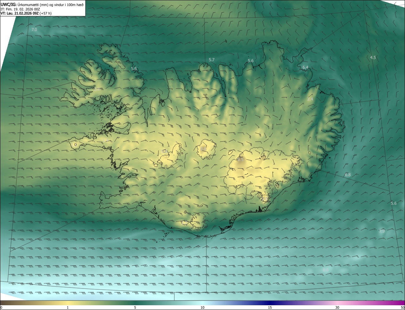Click the '1' tick on the color scale

pyautogui.click(x=68, y=307)
